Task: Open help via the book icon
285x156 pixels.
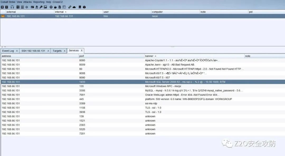Action: pos(80,7)
